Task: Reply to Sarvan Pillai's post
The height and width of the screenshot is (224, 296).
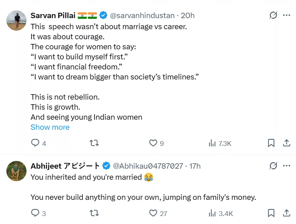Action: coord(36,143)
